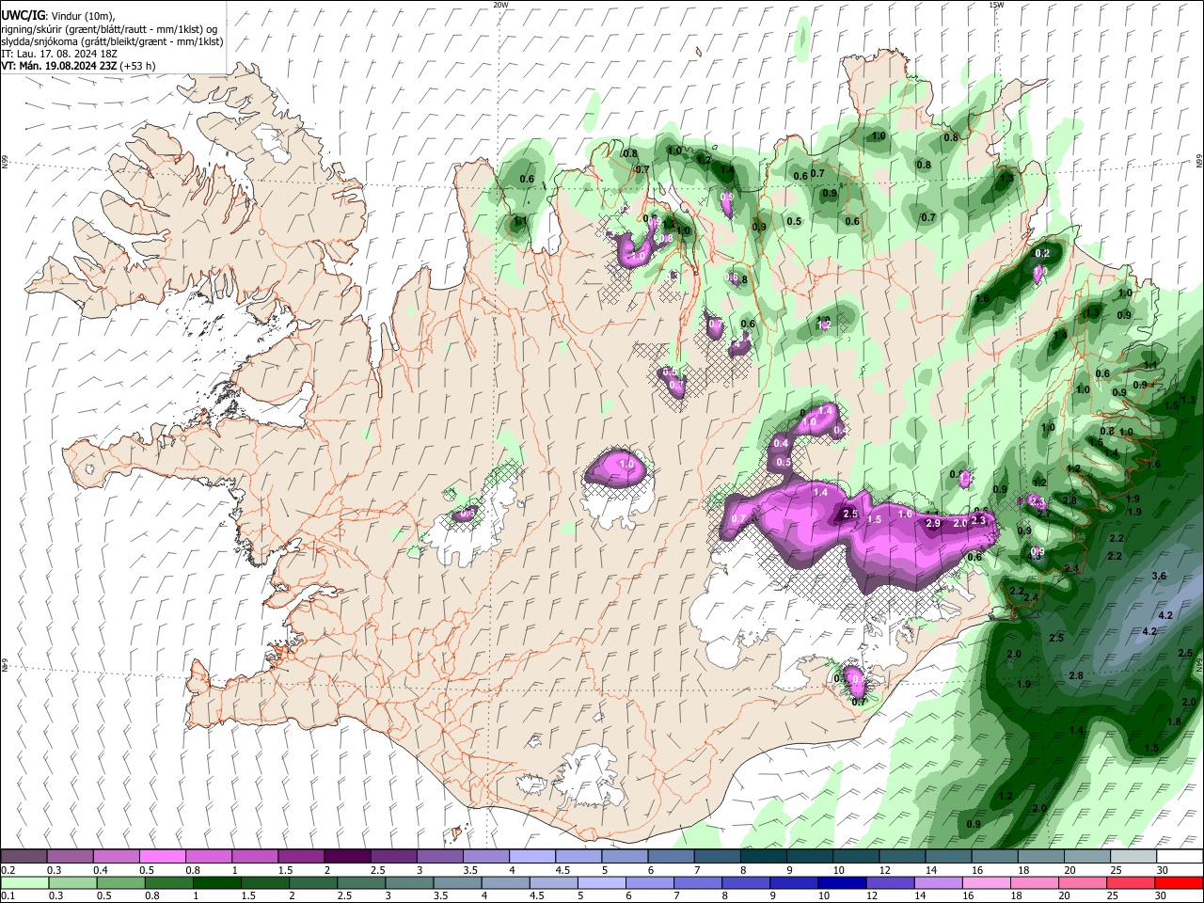
Task: Click the 'VT: Mán. 19.08.2024 23Z' valid time
Action: pos(58,66)
